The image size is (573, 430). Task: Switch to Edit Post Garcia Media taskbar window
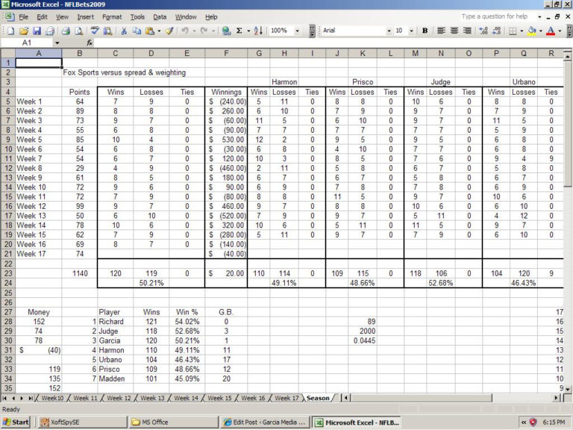coord(265,423)
